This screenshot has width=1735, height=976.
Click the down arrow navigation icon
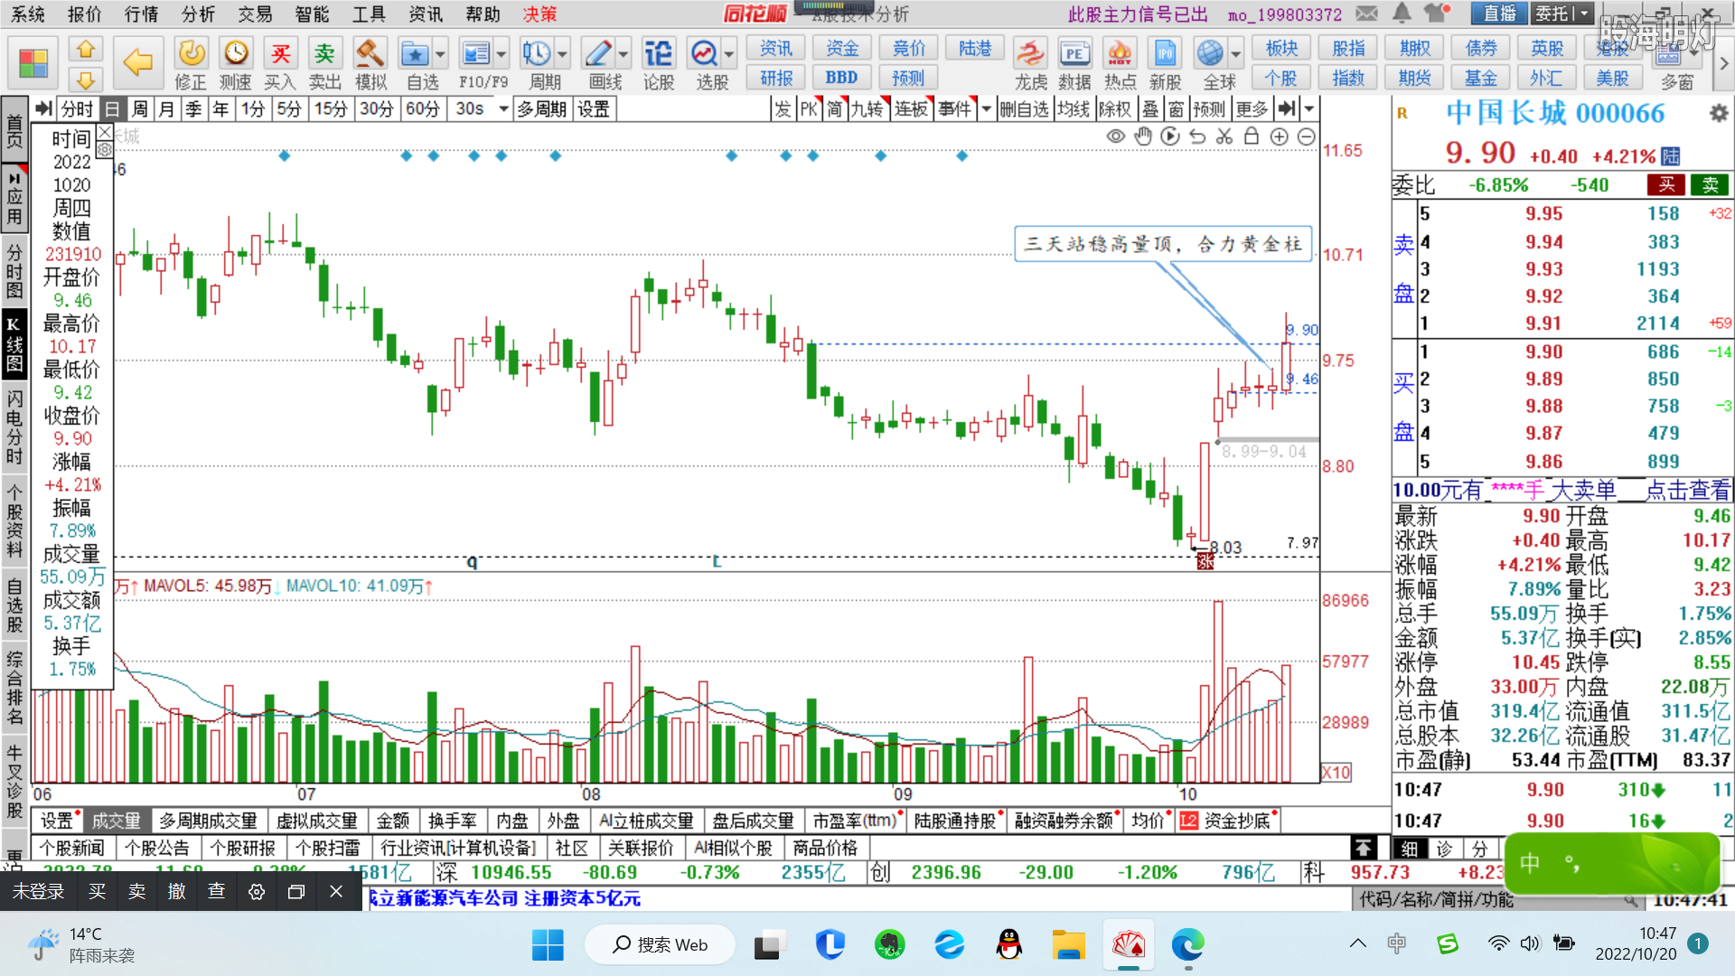86,79
